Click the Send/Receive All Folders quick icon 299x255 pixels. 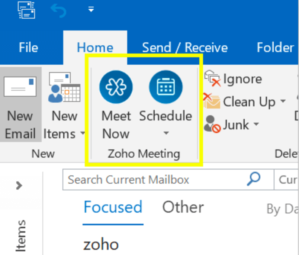[x=27, y=9]
